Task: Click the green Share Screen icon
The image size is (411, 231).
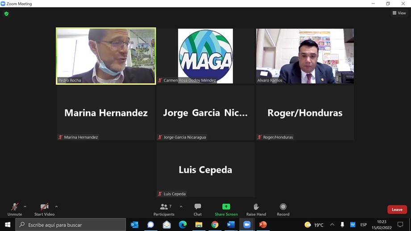Action: (x=226, y=207)
